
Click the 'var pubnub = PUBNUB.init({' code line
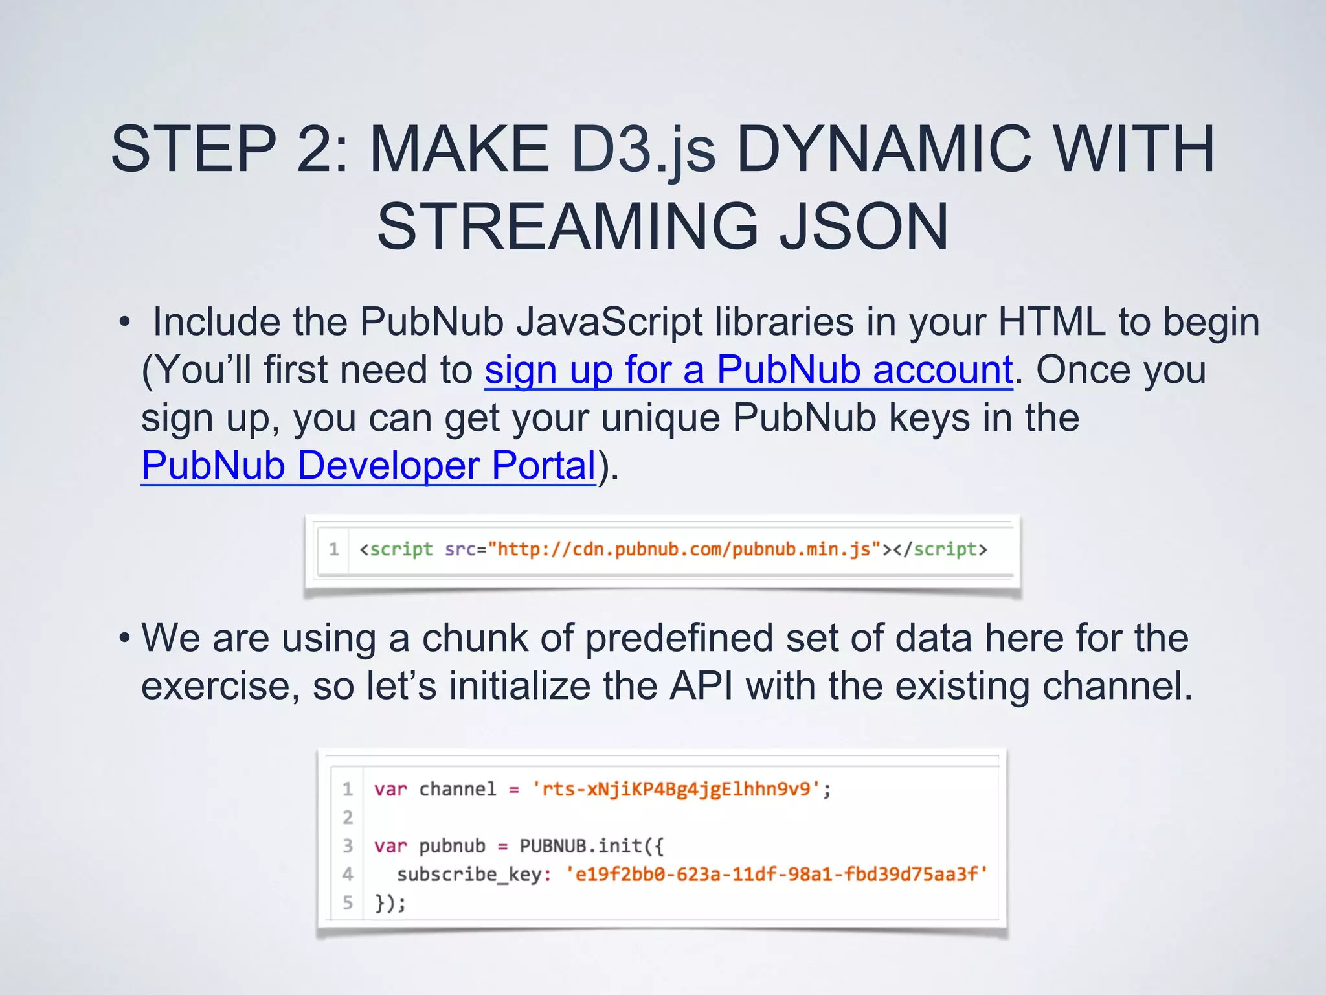[519, 846]
